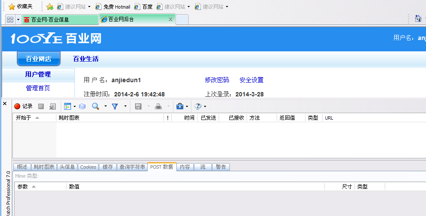Click the exclamation mark column header

(168, 117)
